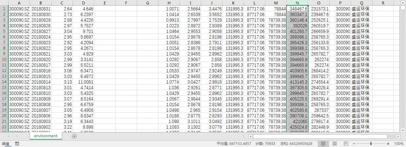The width and height of the screenshot is (406, 147).
Task: Click status bar sum 求和 value
Action: (296, 144)
